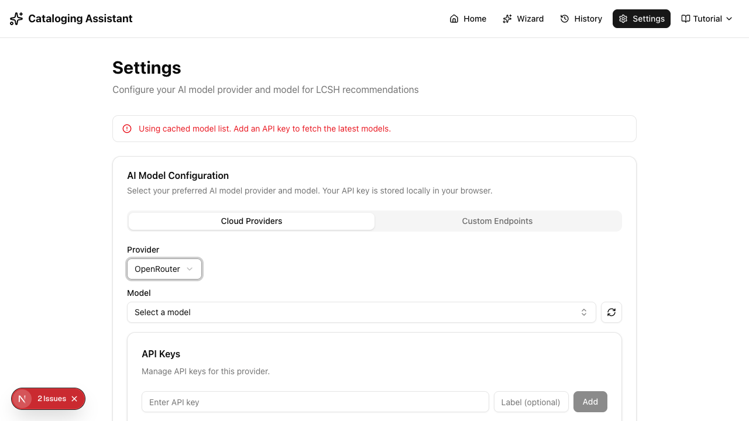Click the Settings gear icon

pyautogui.click(x=623, y=18)
